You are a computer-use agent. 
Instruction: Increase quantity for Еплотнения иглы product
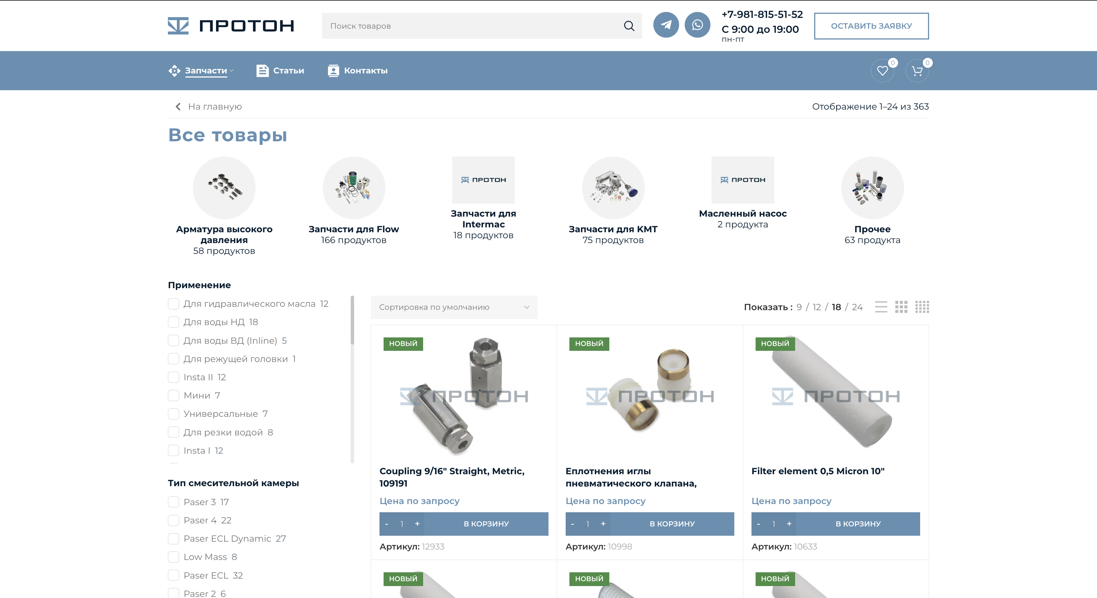tap(603, 523)
